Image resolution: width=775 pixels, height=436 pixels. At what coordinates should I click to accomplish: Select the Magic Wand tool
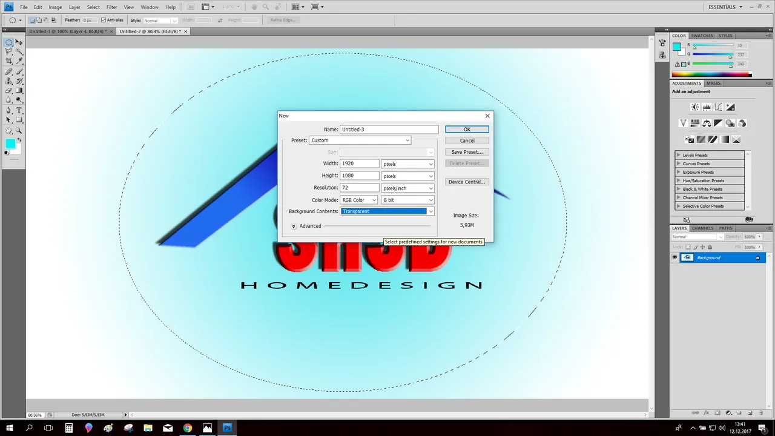click(19, 51)
